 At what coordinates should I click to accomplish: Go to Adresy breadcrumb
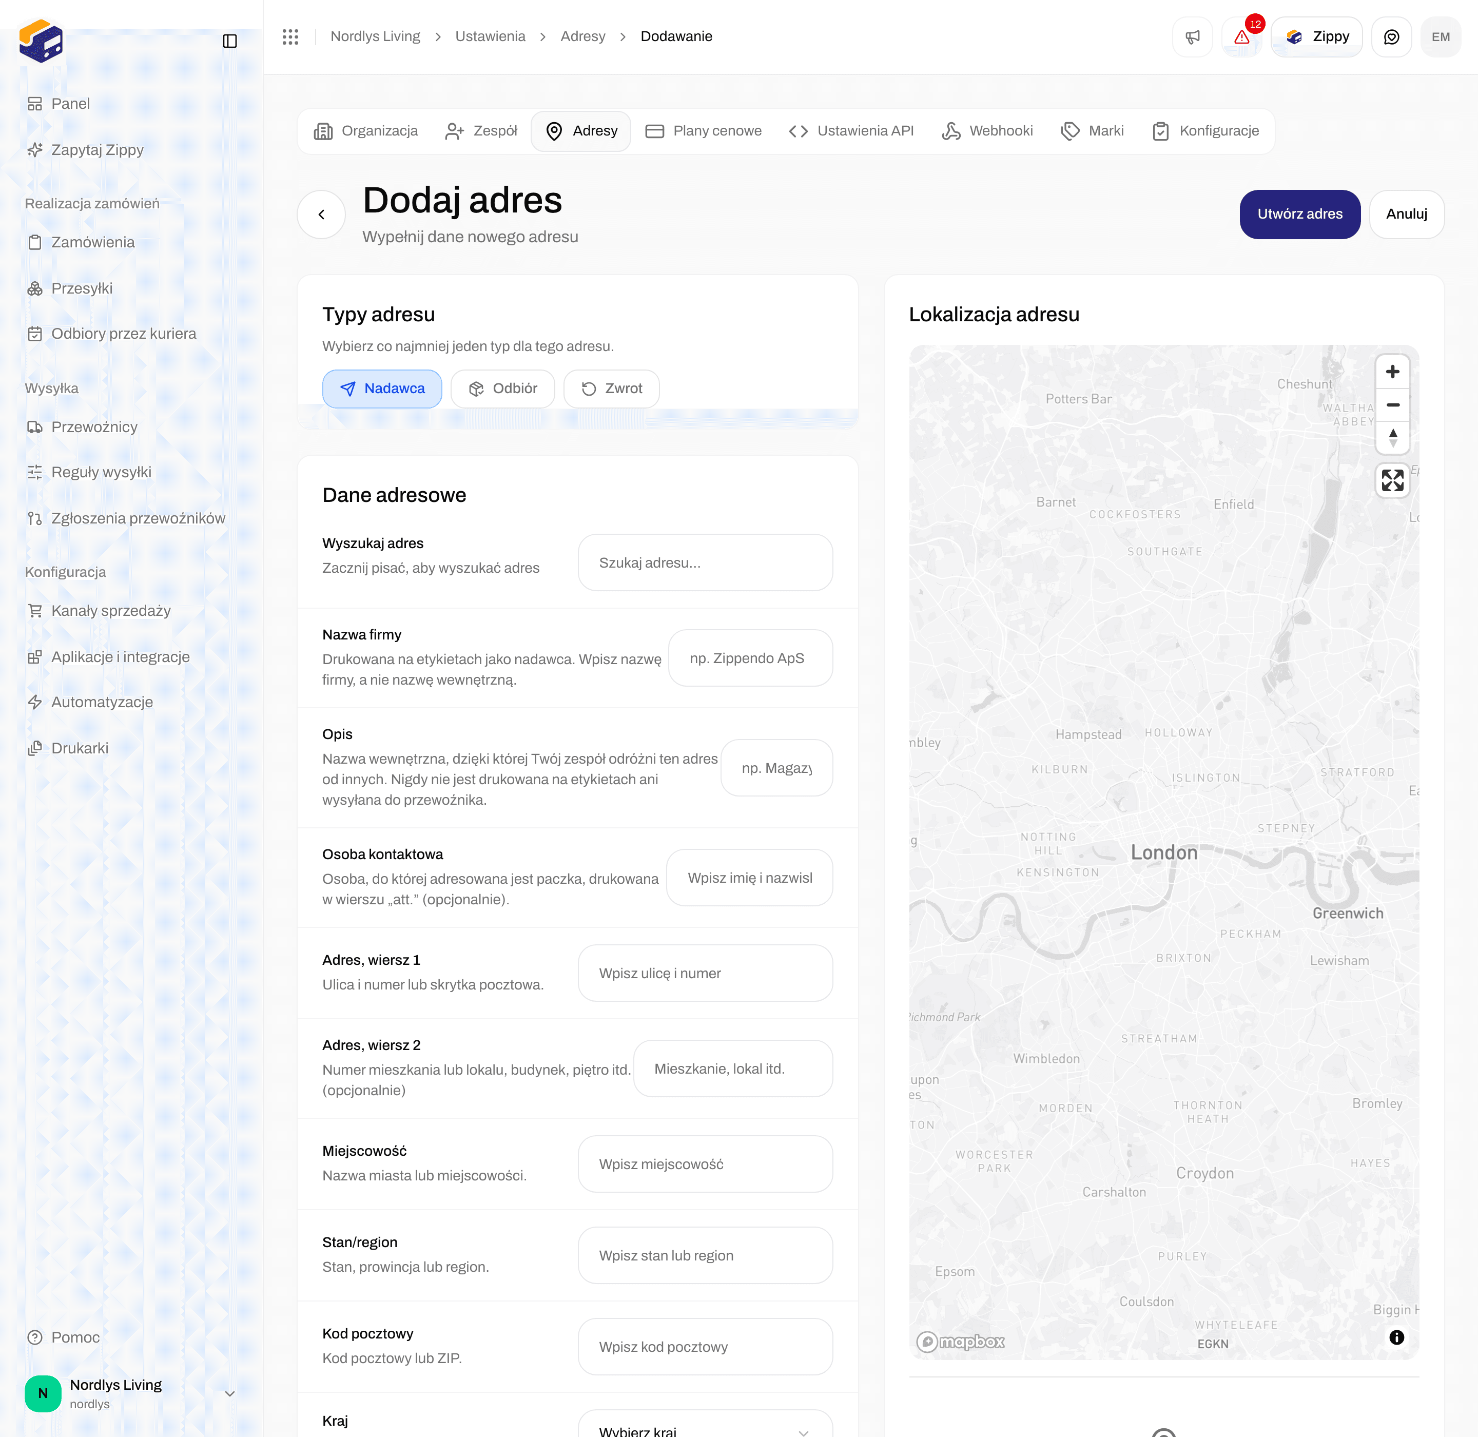point(583,36)
